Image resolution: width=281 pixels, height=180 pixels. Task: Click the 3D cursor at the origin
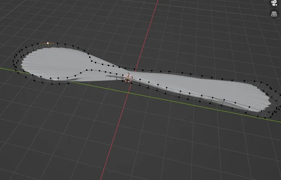tap(128, 78)
